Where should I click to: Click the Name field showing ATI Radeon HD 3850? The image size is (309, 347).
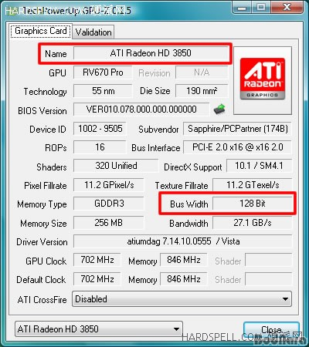tap(151, 53)
